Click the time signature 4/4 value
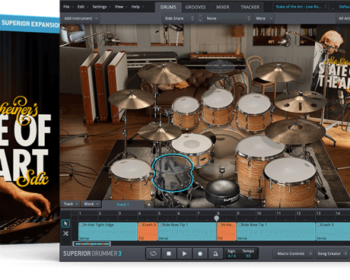Viewport: 350px width, 280px height. 232,256
